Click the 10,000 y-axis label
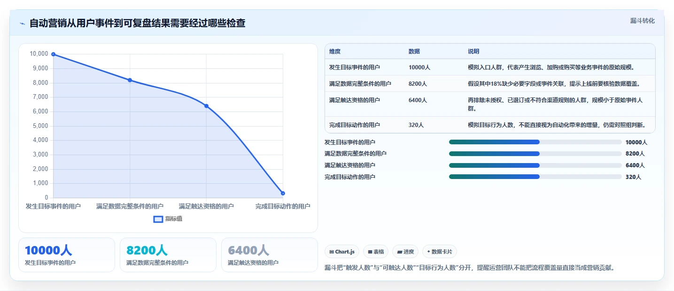The height and width of the screenshot is (291, 674). (x=39, y=54)
